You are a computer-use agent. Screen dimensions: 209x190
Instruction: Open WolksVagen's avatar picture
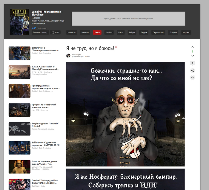click(x=68, y=55)
